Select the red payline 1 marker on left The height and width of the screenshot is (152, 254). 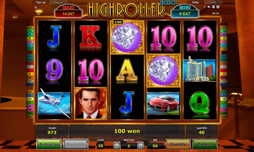tap(30, 70)
